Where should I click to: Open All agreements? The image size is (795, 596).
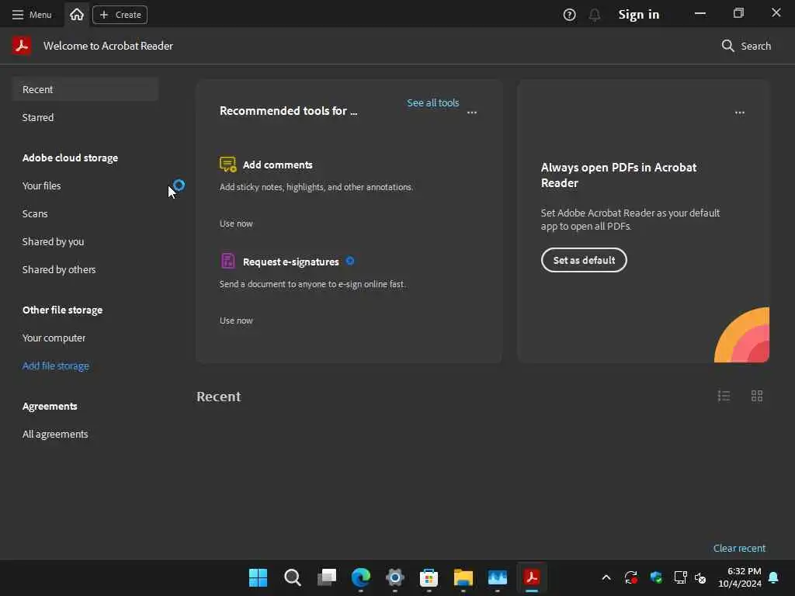click(x=55, y=435)
